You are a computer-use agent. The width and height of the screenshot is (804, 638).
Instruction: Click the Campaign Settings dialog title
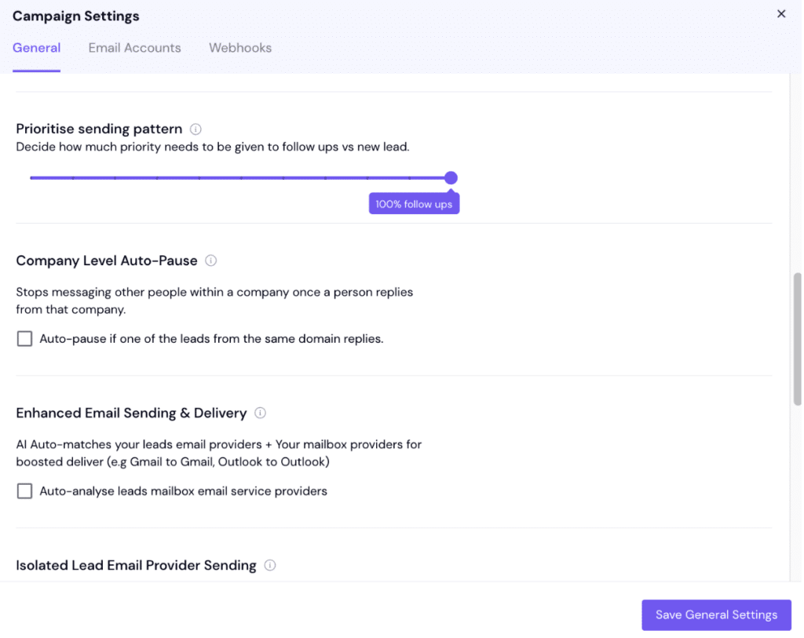75,16
